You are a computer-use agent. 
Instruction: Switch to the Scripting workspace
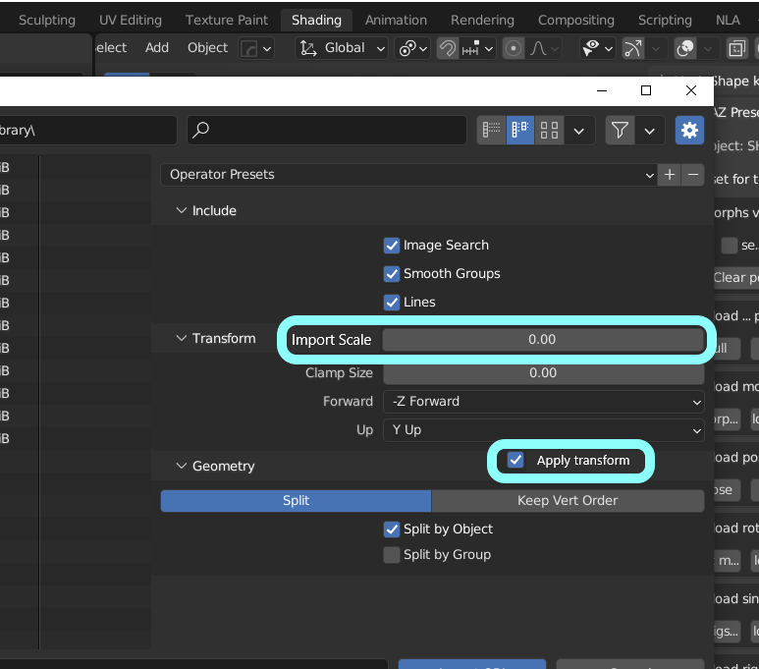(x=665, y=20)
